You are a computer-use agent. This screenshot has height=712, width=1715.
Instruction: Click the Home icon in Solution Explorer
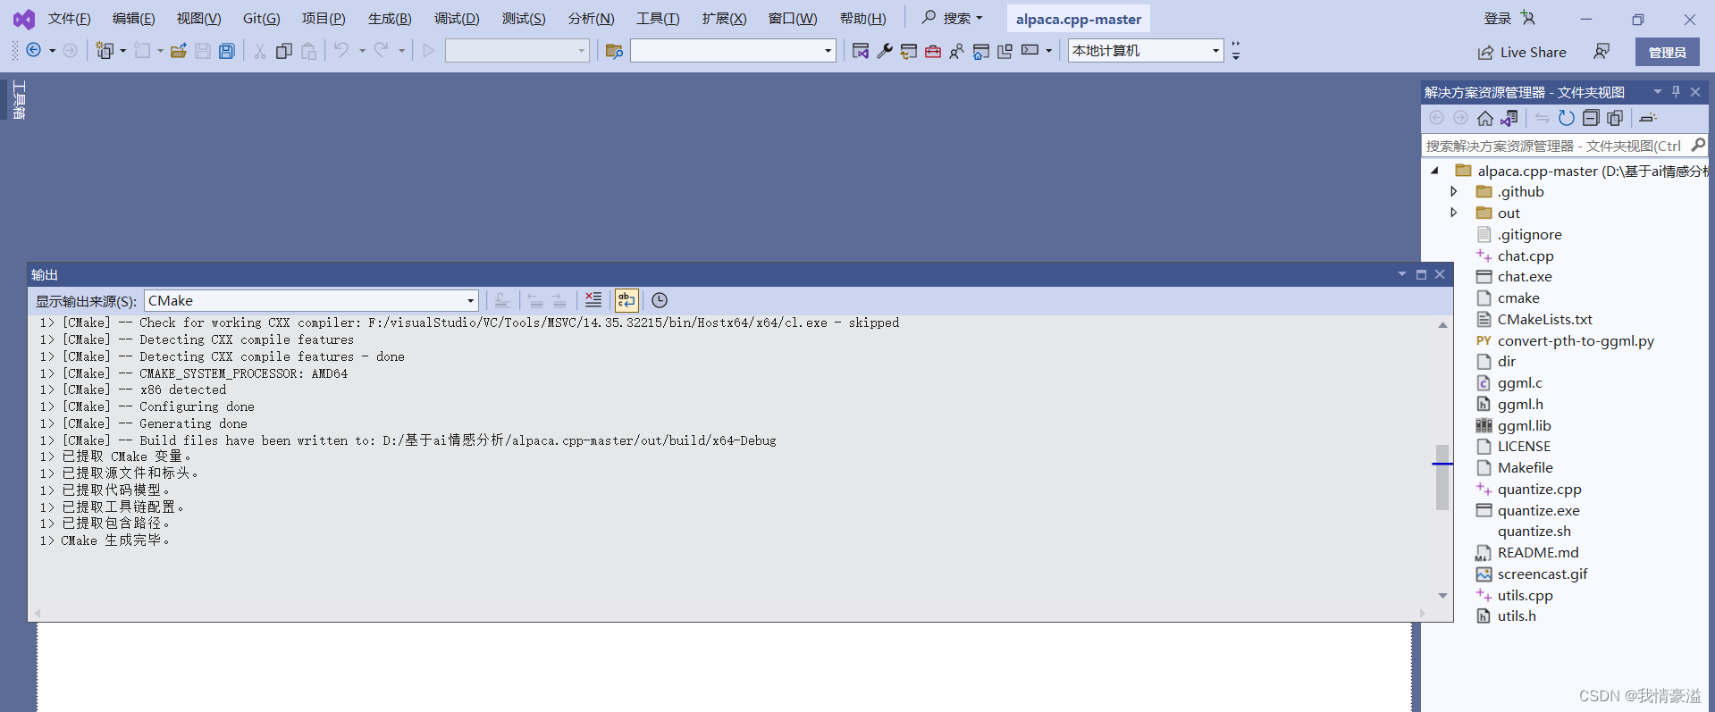point(1485,118)
